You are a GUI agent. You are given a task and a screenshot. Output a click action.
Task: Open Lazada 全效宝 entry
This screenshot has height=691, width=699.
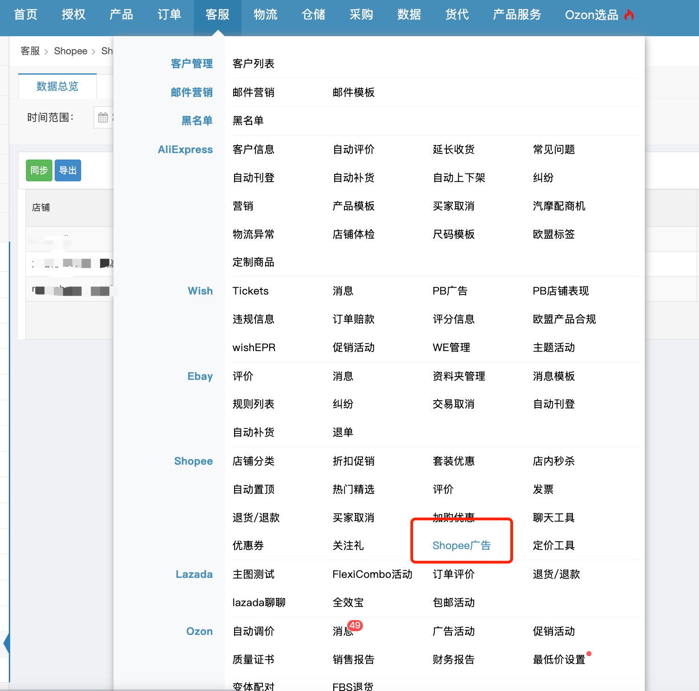click(348, 602)
